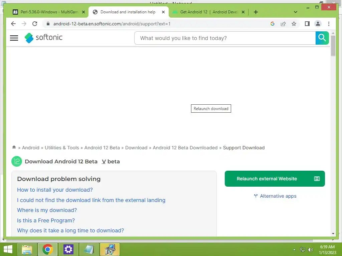
Task: Open Where is my download? link
Action: pyautogui.click(x=47, y=210)
